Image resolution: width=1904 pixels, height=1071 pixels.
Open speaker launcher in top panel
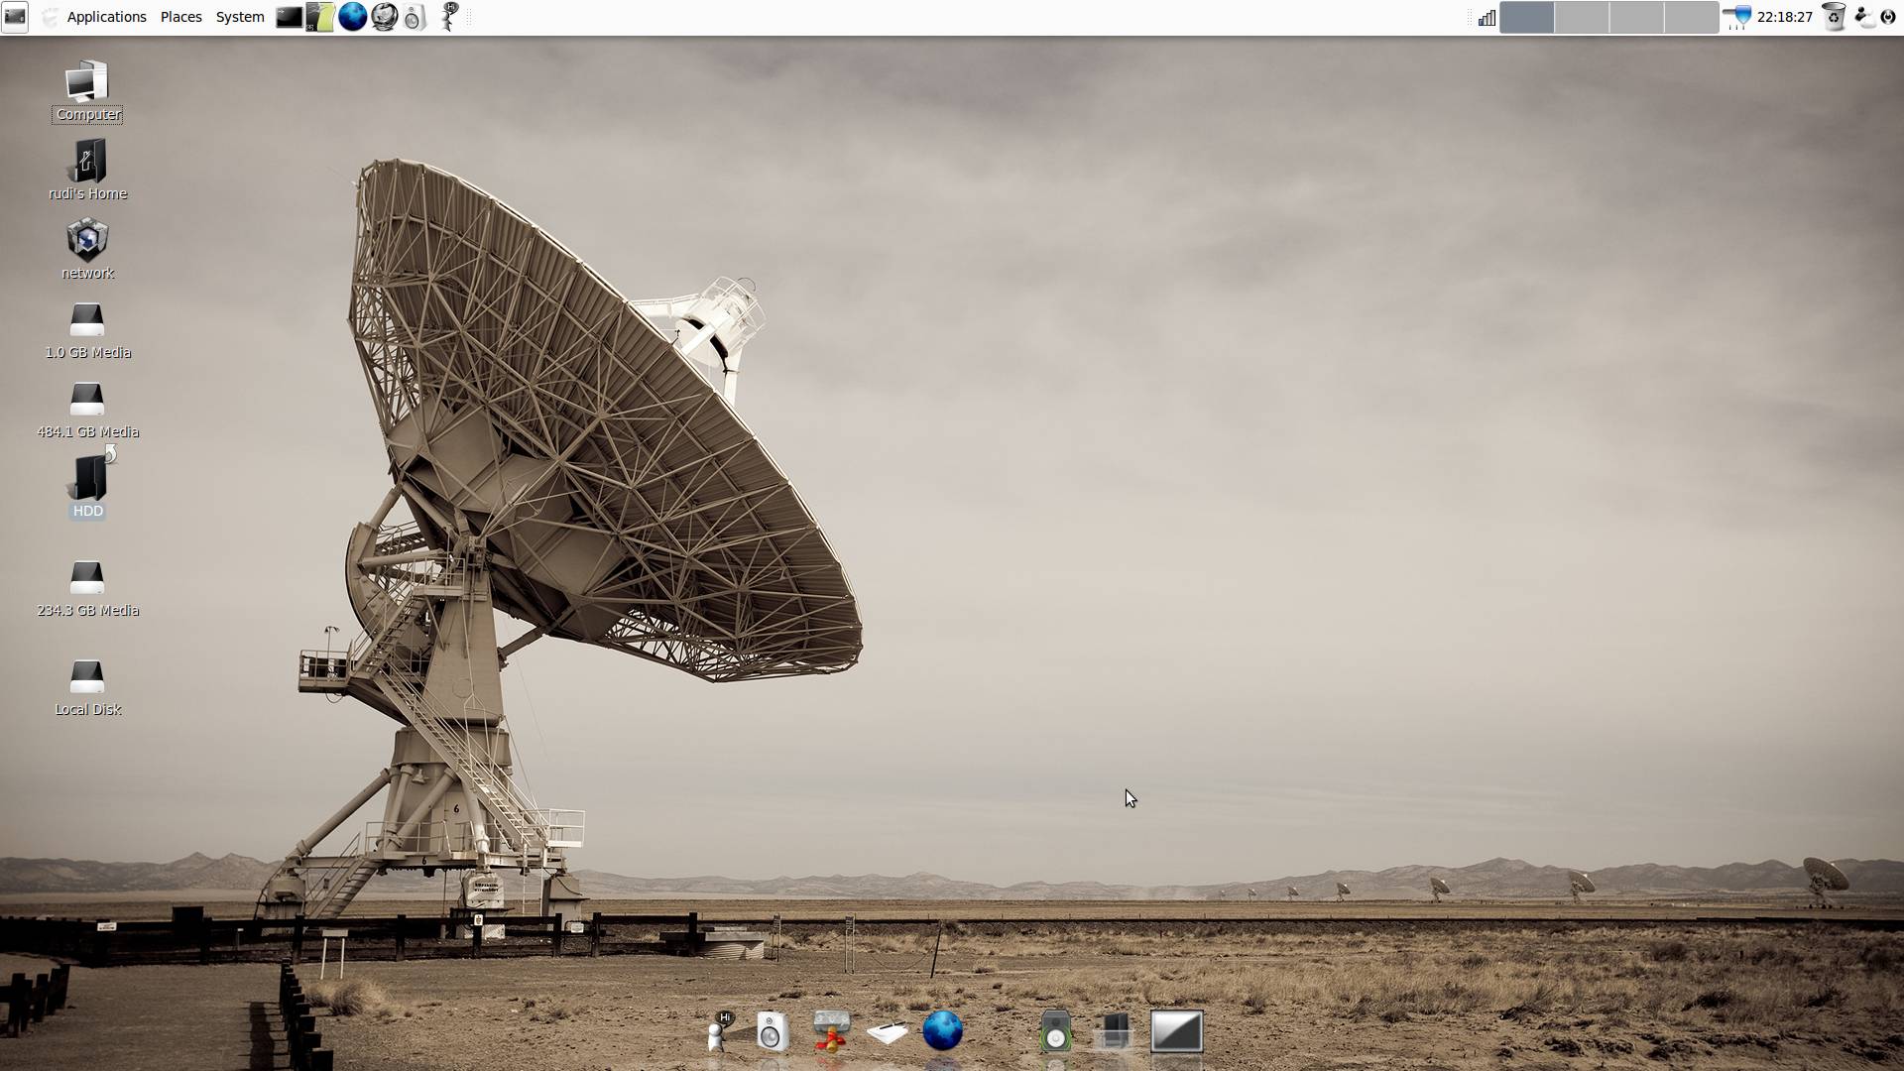(415, 17)
